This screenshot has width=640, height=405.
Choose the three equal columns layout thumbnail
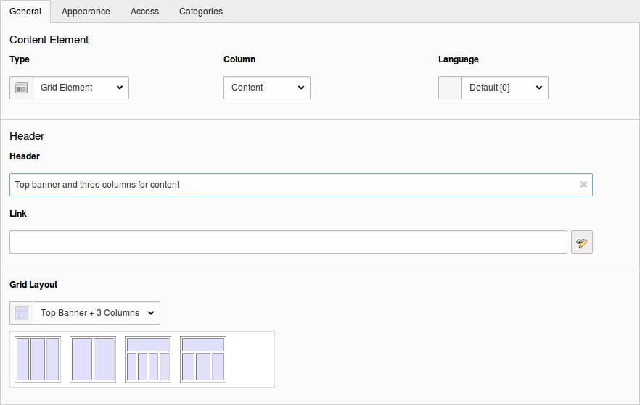[38, 359]
